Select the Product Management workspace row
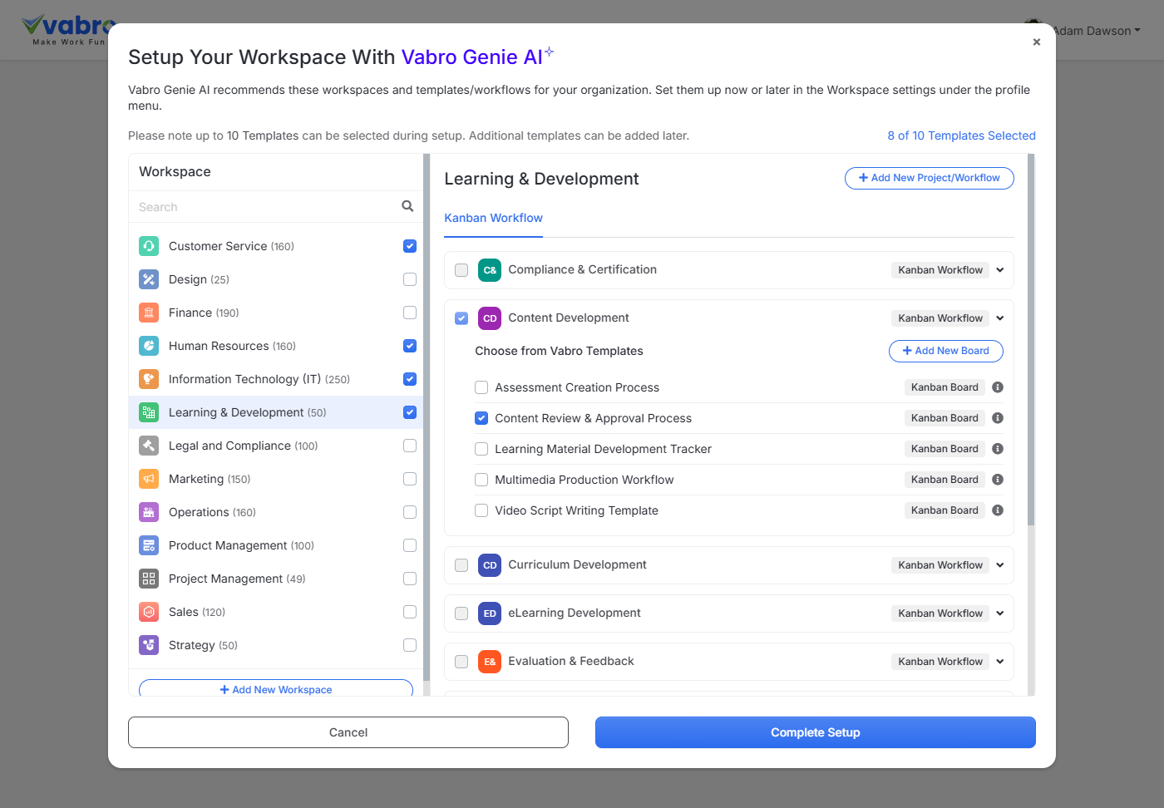The width and height of the screenshot is (1164, 808). (276, 545)
